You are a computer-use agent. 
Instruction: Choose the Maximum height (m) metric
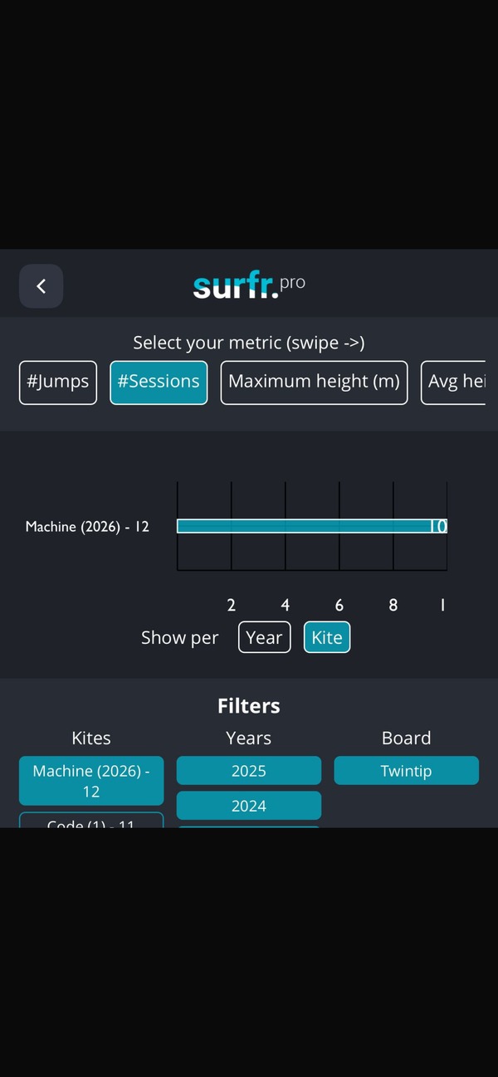(x=314, y=382)
